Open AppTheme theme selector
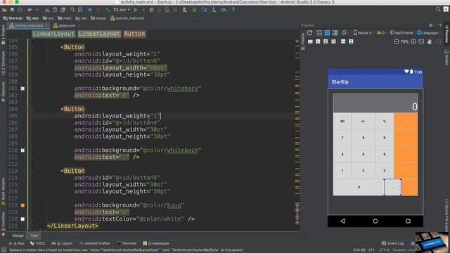The image size is (450, 253). coord(401,33)
